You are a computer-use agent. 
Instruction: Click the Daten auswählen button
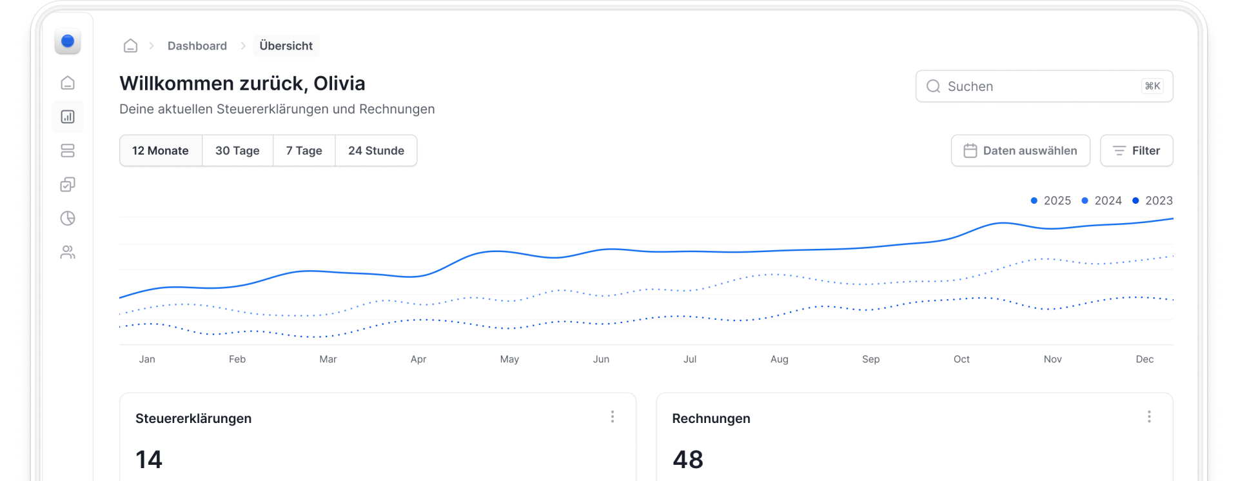tap(1020, 151)
